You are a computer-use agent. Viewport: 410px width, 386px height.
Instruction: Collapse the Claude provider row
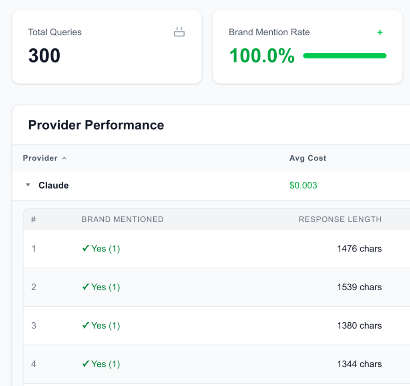pos(28,185)
